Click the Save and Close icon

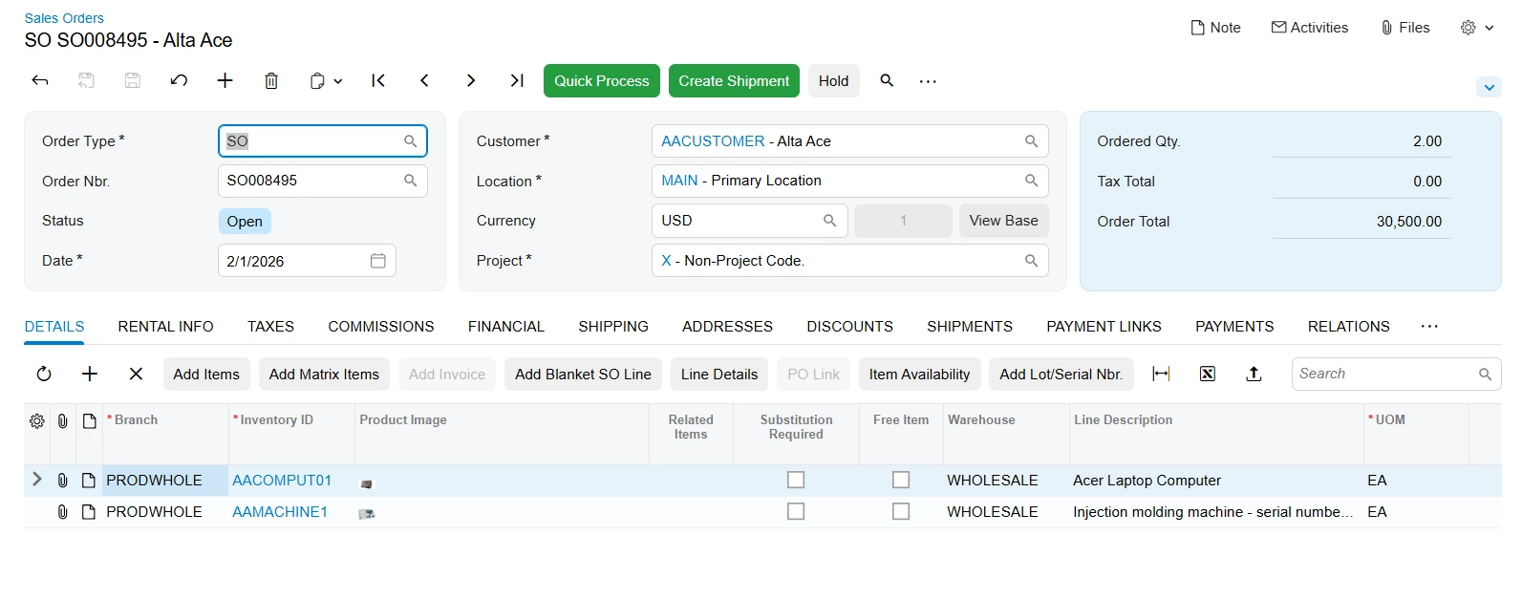tap(86, 81)
